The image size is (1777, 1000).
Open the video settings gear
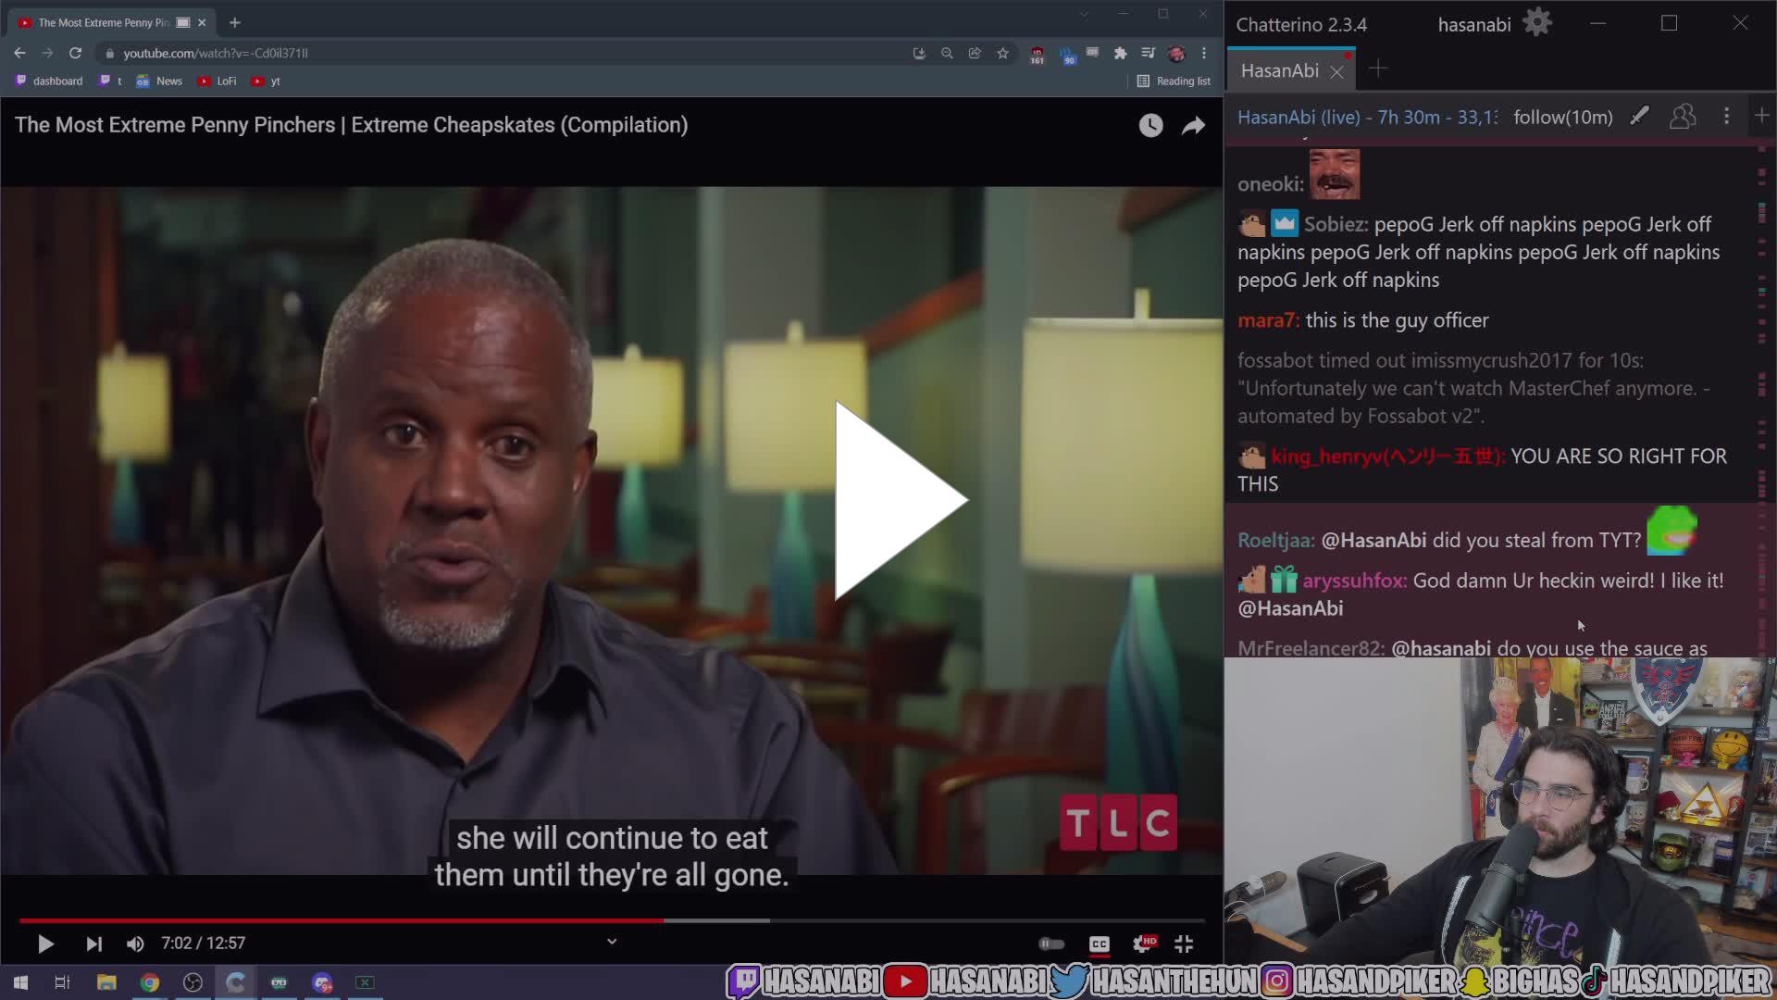pyautogui.click(x=1143, y=944)
